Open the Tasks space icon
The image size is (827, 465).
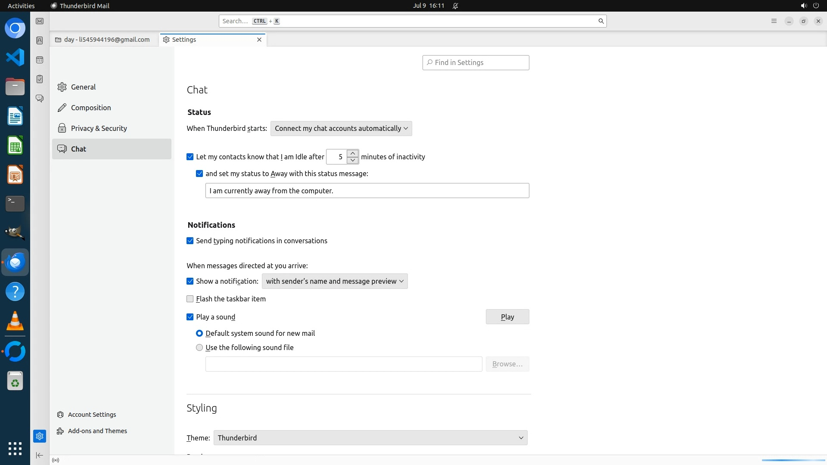40,79
